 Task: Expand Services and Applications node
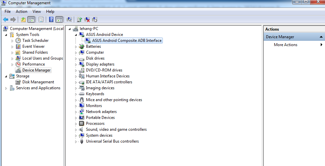point(6,88)
